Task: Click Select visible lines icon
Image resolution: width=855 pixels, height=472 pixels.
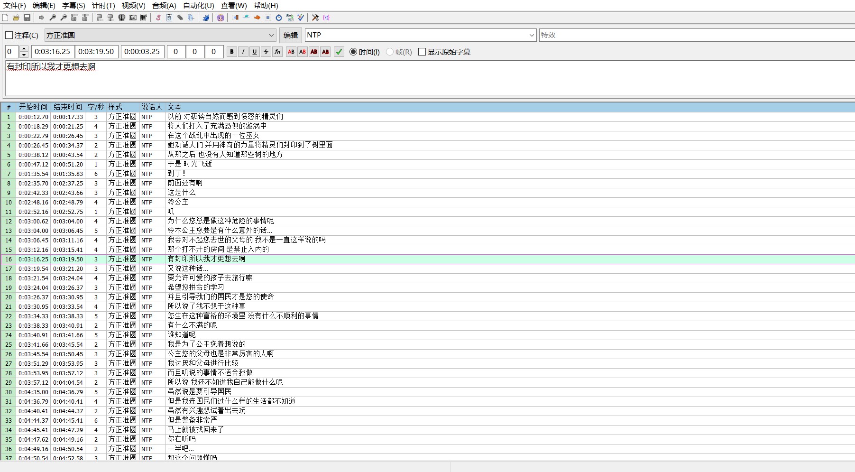Action: coord(122,18)
